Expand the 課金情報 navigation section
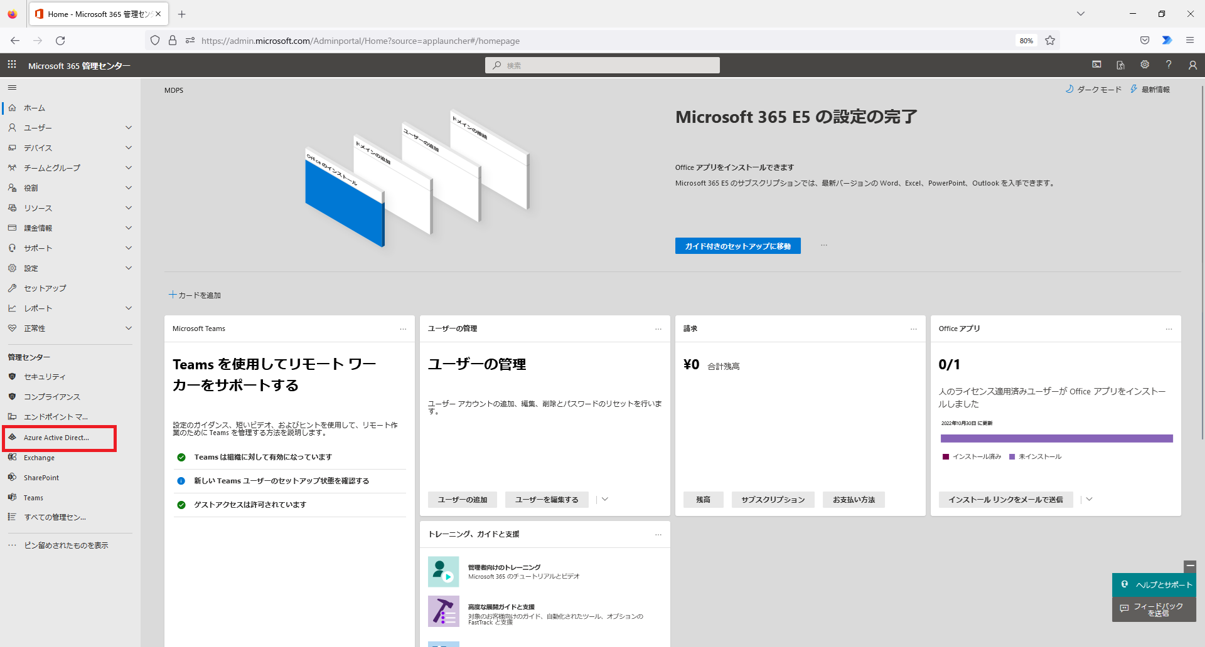This screenshot has height=647, width=1205. tap(129, 228)
